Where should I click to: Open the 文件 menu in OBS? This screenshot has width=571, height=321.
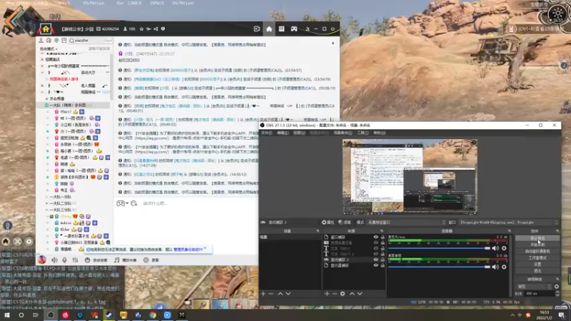[x=266, y=133]
